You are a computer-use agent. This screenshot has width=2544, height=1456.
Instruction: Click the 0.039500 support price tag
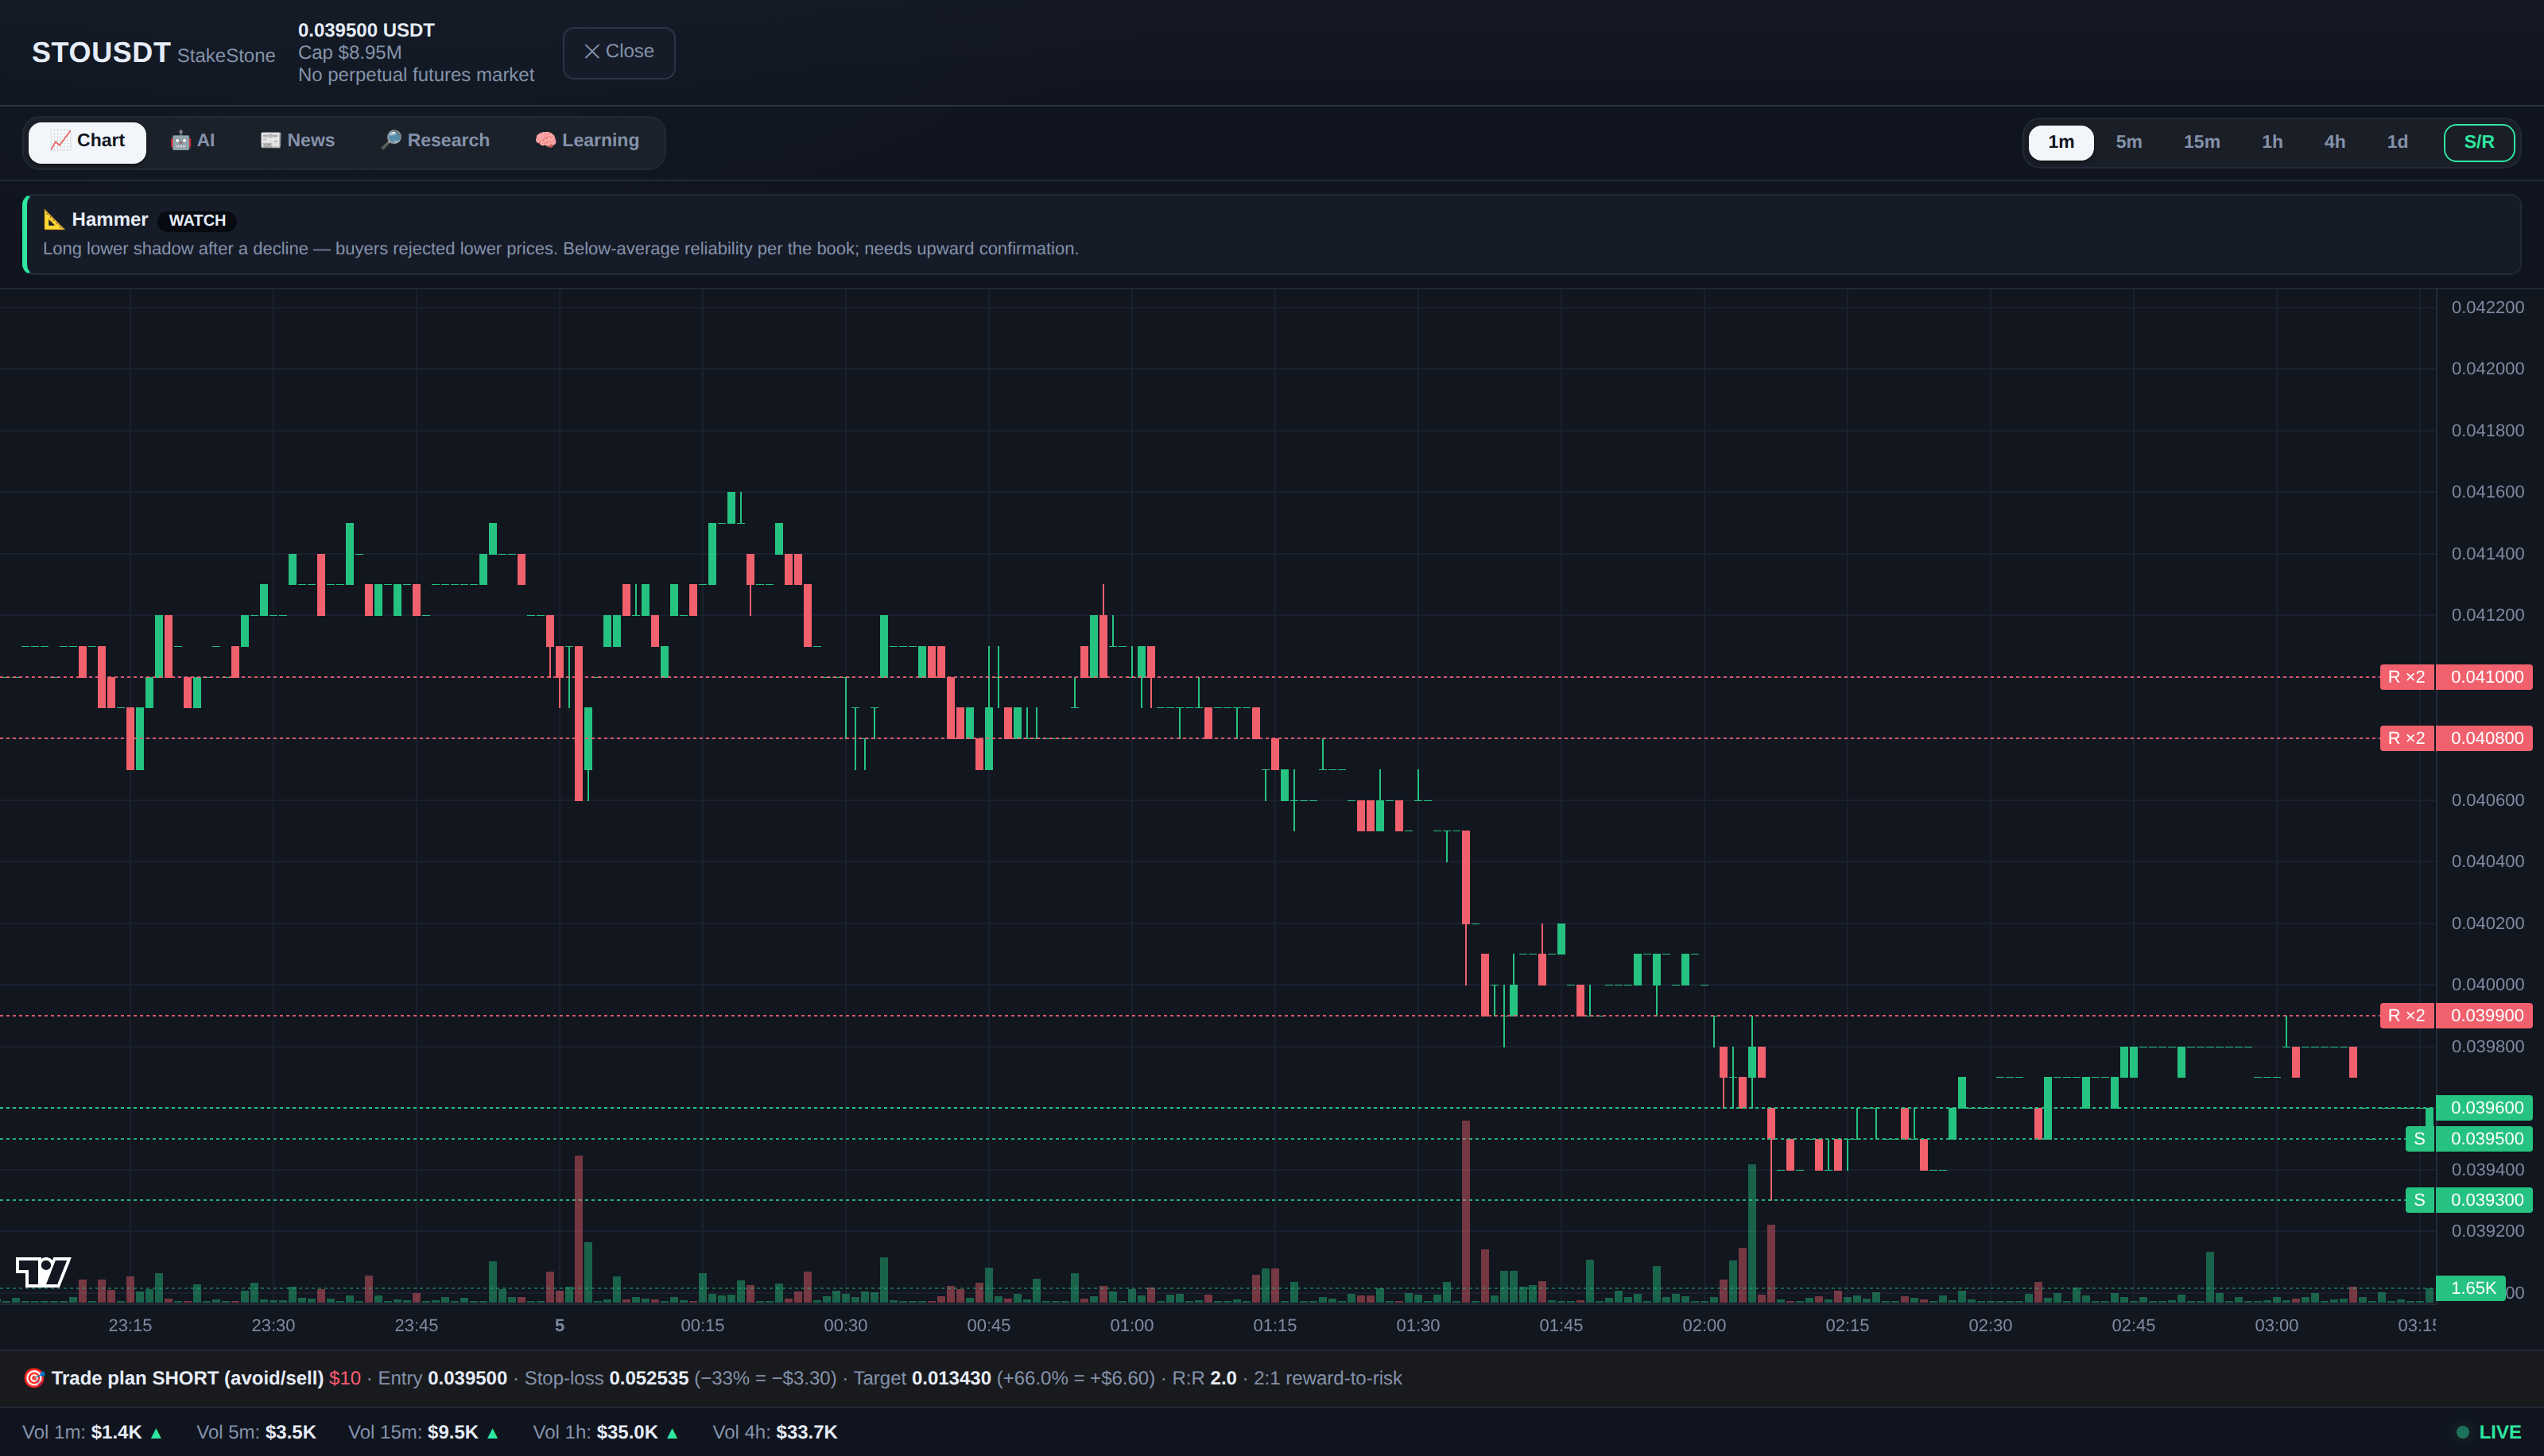click(2486, 1139)
